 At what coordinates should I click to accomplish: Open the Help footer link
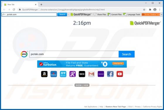pos(101,107)
